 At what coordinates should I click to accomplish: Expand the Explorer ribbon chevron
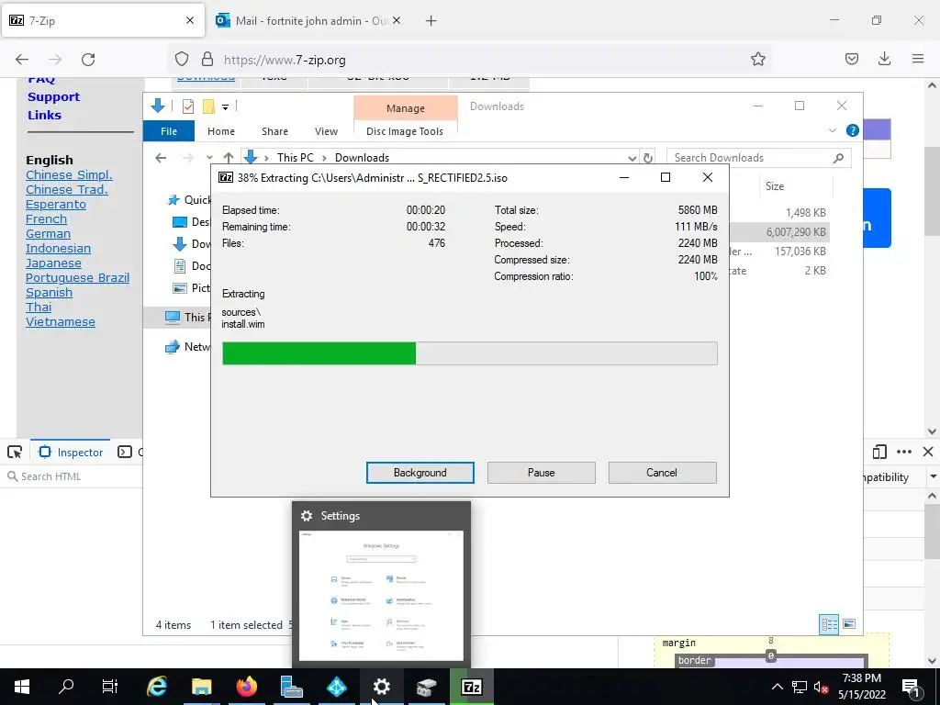coord(832,130)
